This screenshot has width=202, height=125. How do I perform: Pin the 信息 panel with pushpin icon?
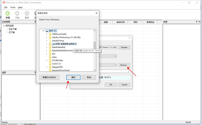(35, 72)
